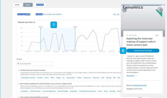This screenshot has width=167, height=98.
Task: Select the Sound Transducer tag
Action: [35, 91]
